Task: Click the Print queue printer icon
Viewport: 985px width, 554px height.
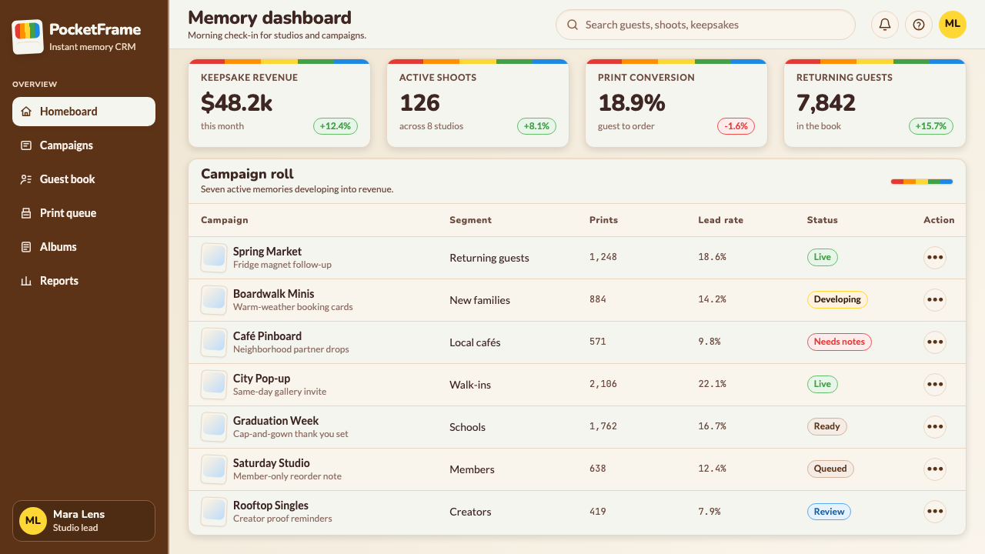Action: [x=26, y=213]
